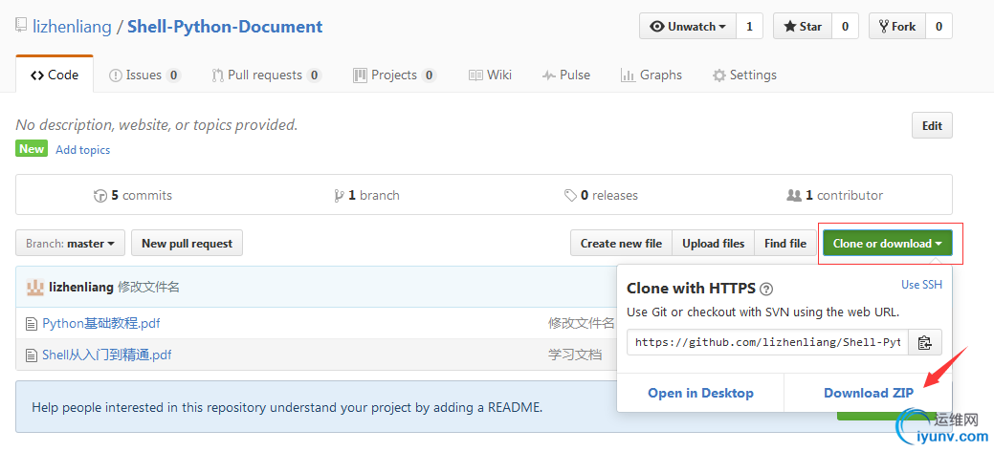Click the commits history clock icon
Image resolution: width=994 pixels, height=452 pixels.
[x=100, y=196]
